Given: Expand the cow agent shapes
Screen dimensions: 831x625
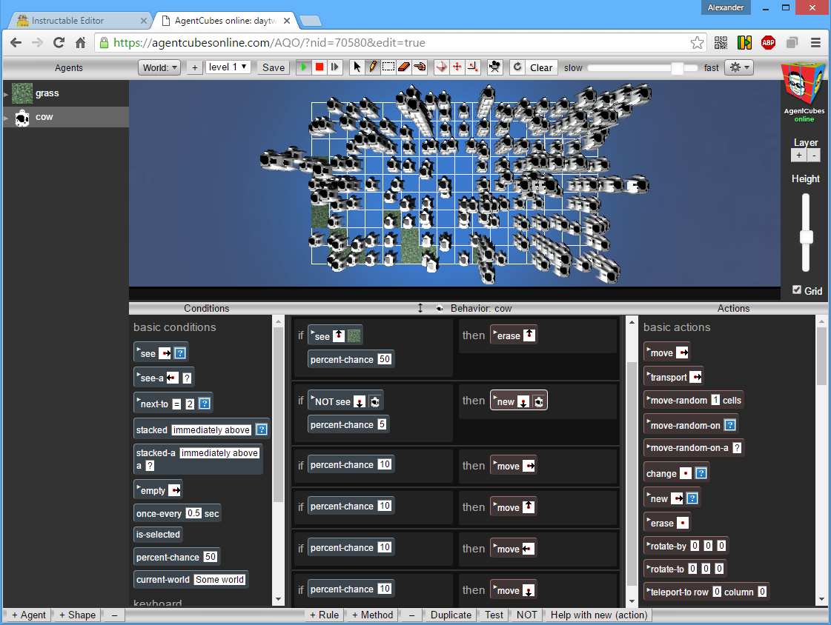Looking at the screenshot, I should tap(6, 118).
